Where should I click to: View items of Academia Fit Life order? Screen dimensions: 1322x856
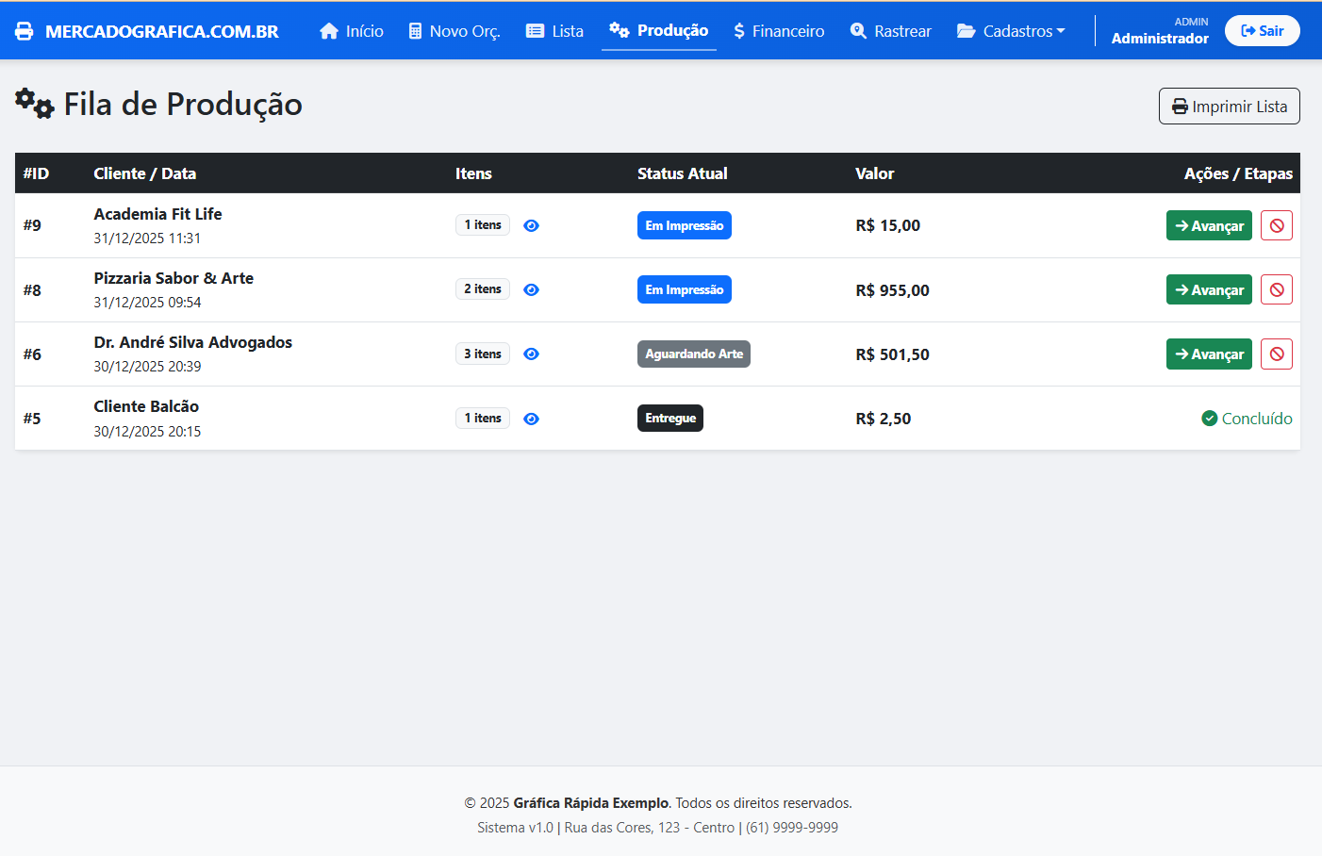coord(531,225)
